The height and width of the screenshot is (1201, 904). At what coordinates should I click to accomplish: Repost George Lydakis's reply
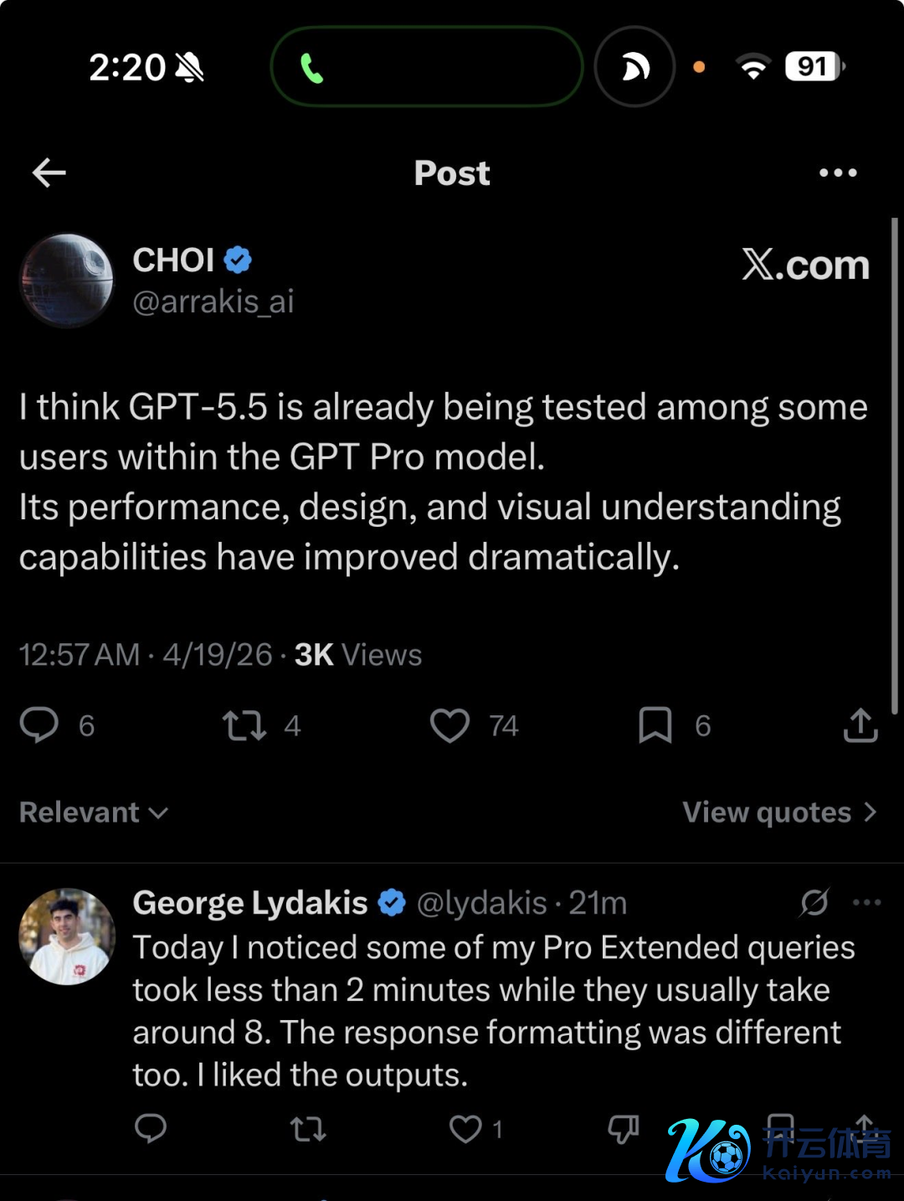308,1129
